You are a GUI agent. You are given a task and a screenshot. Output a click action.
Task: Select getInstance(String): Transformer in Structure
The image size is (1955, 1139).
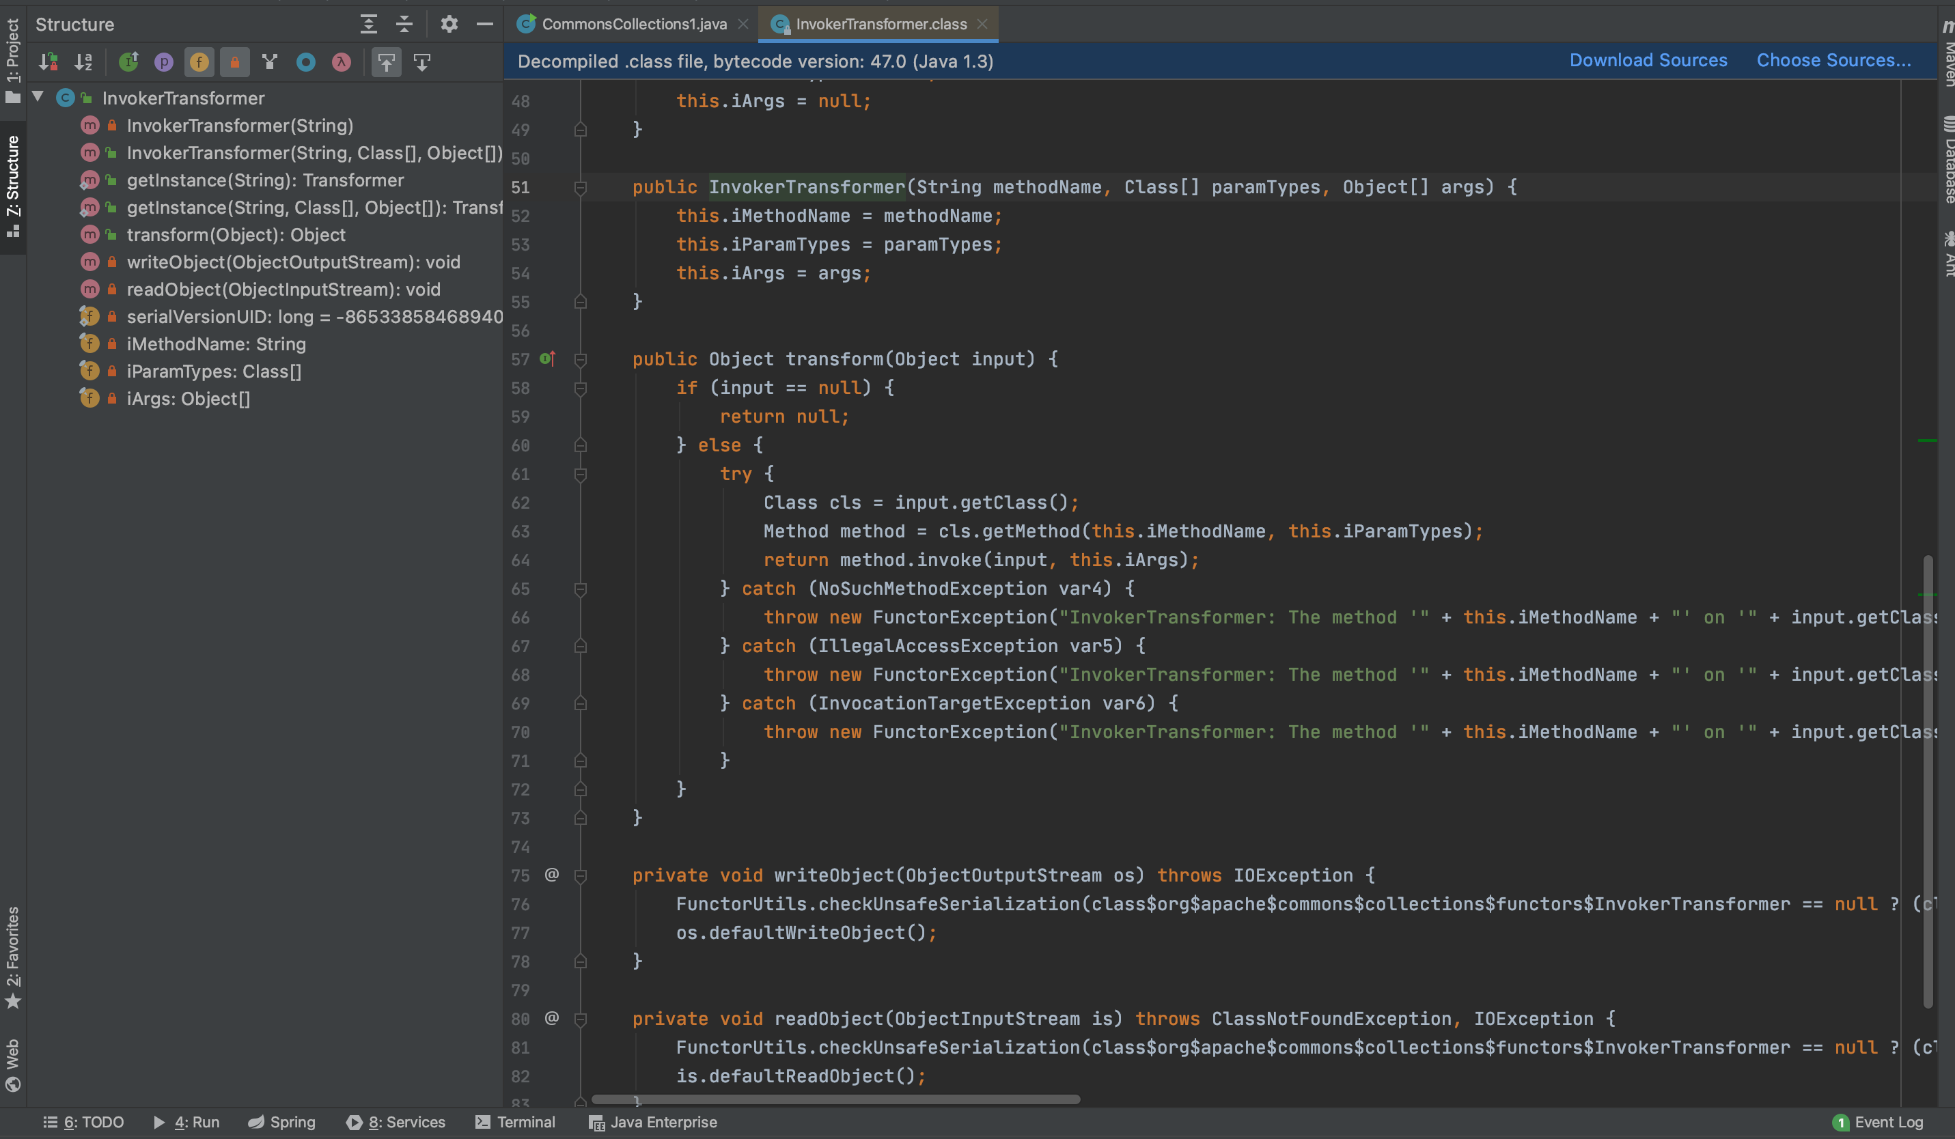pyautogui.click(x=265, y=180)
